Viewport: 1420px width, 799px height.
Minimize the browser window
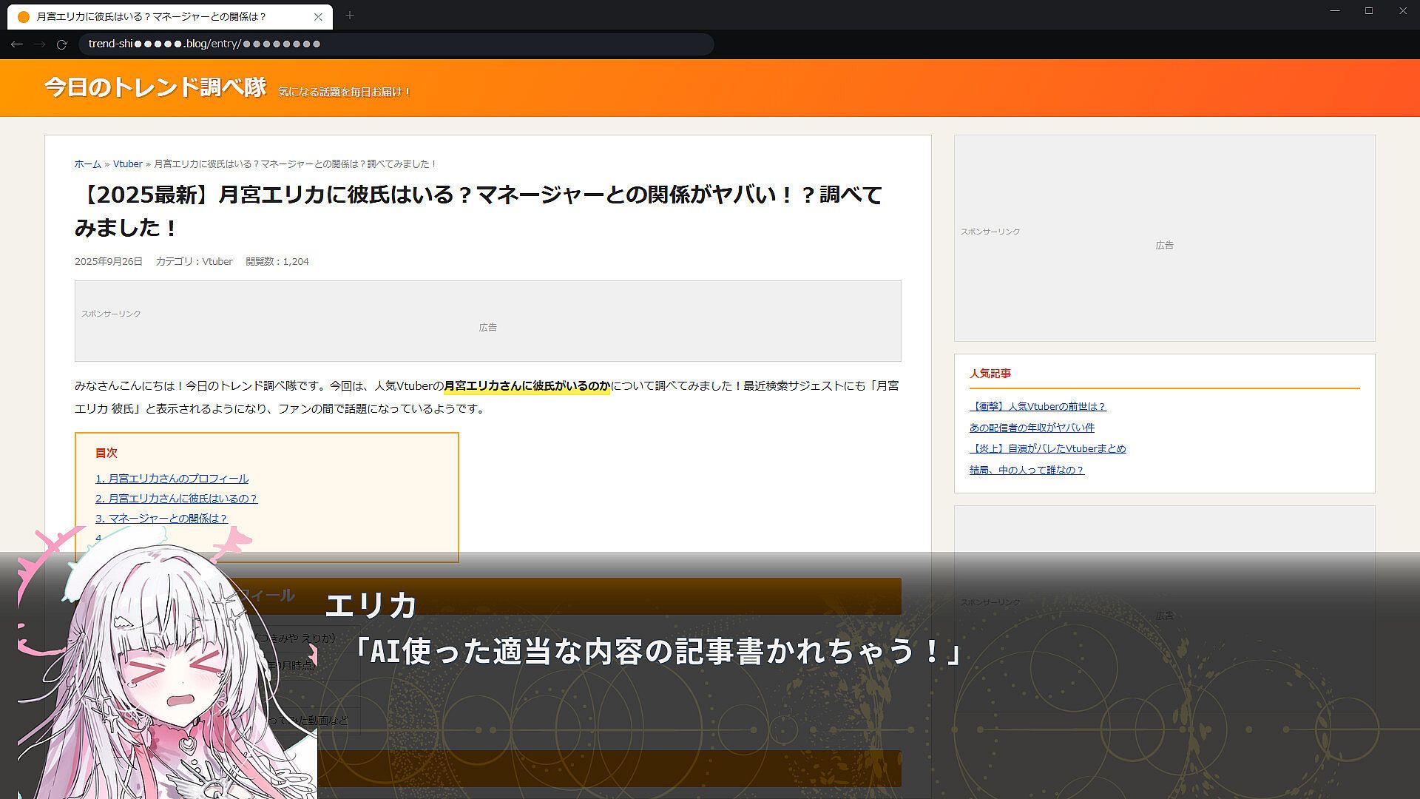click(1335, 10)
